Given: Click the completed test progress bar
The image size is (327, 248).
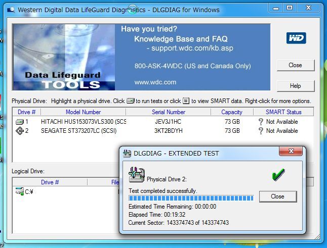Looking at the screenshot, I should click(x=191, y=198).
